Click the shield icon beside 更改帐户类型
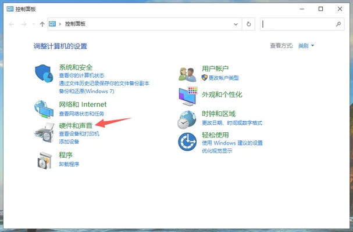Image resolution: width=353 pixels, height=232 pixels. click(205, 78)
